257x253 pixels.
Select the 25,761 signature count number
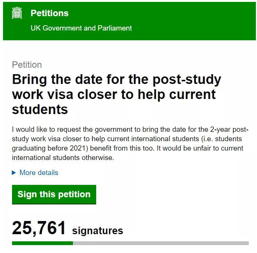(39, 228)
